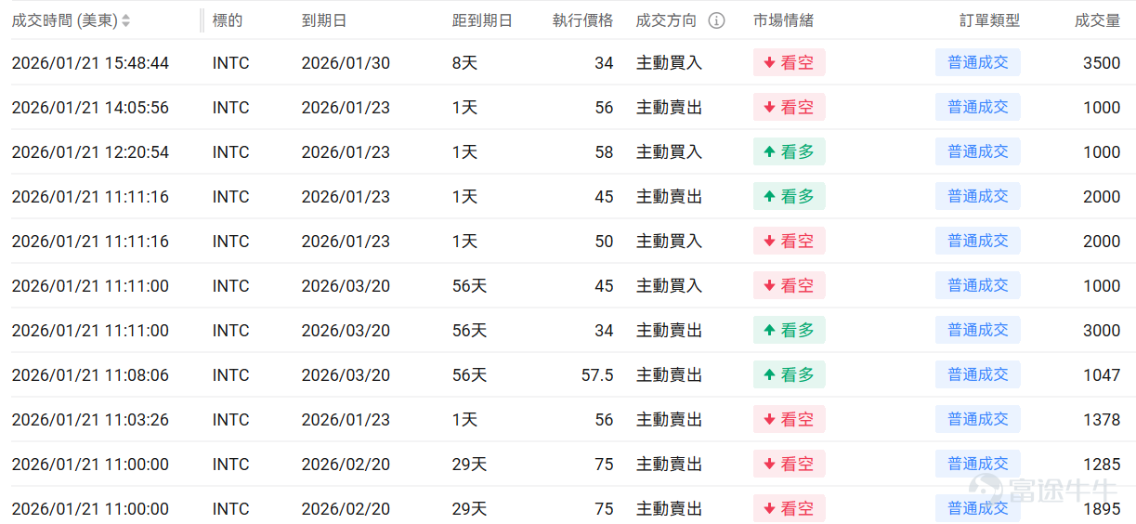Click the volume value 1285
Screen dimensions: 1136x524
(x=1102, y=465)
